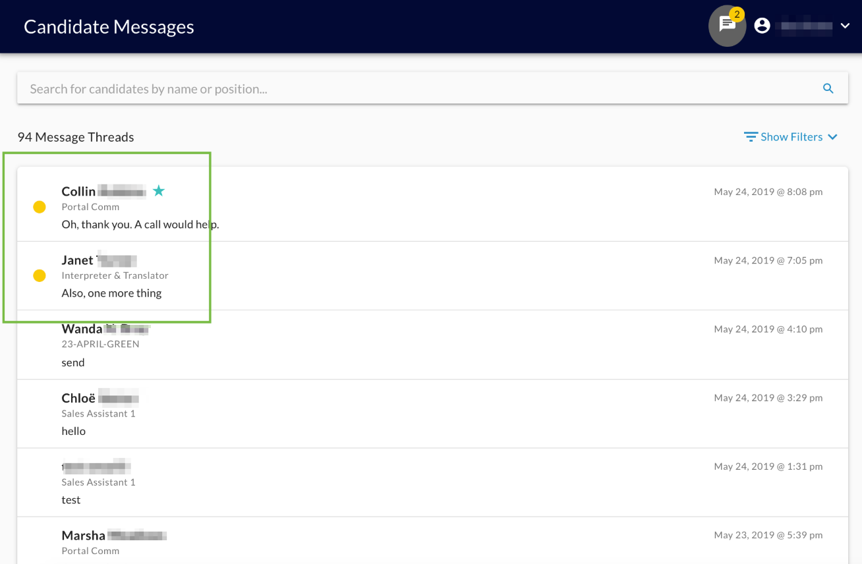This screenshot has height=564, width=862.
Task: Click the "Interpreter & Translator" position label
Action: [115, 275]
